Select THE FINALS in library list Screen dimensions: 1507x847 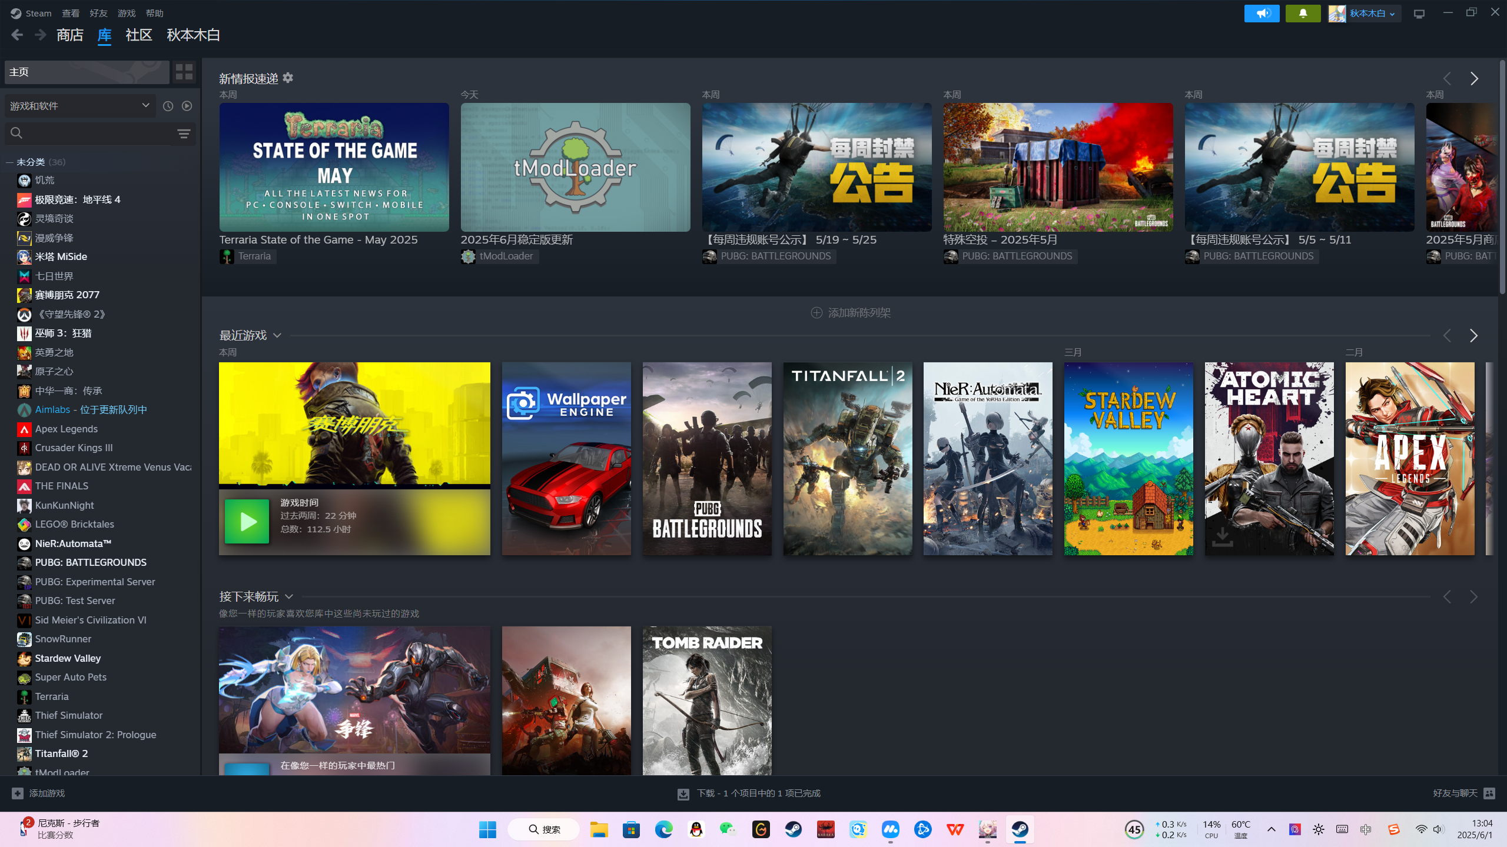pyautogui.click(x=61, y=486)
